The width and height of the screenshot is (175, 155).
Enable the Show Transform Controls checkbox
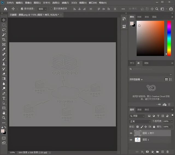(x=51, y=9)
